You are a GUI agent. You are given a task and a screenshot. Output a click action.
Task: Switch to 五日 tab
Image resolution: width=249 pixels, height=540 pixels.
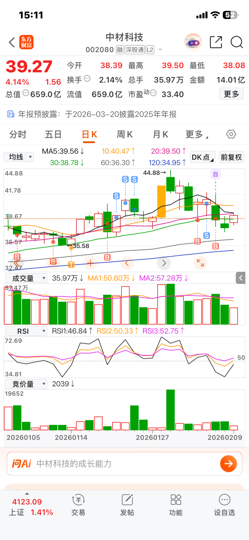point(53,134)
